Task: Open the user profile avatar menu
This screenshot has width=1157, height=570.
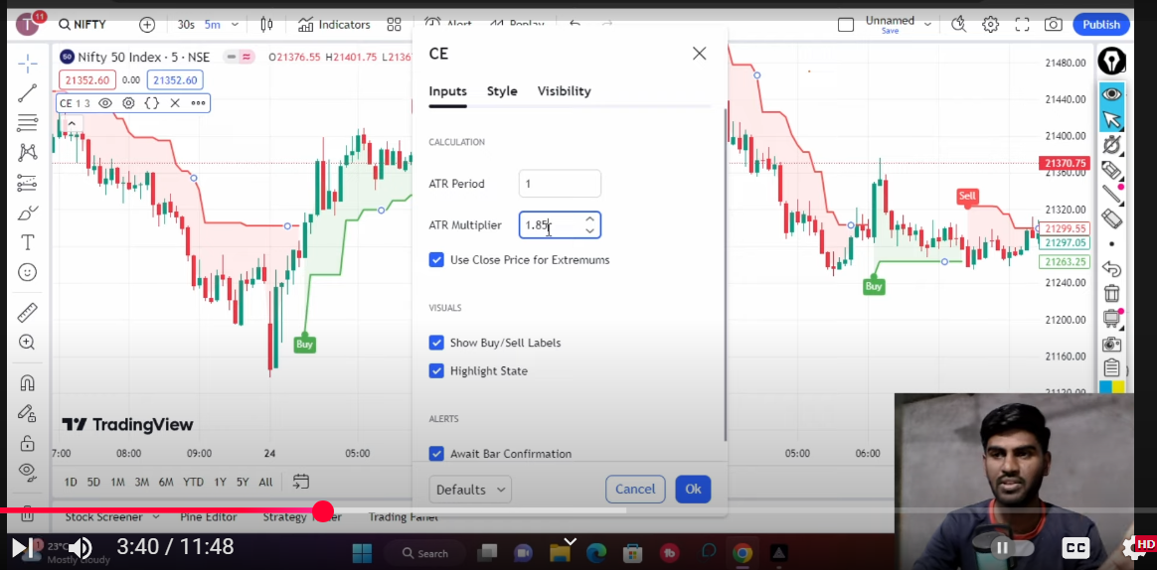Action: pos(27,25)
